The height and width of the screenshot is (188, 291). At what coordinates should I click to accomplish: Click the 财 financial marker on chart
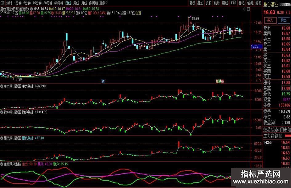tap(103, 81)
